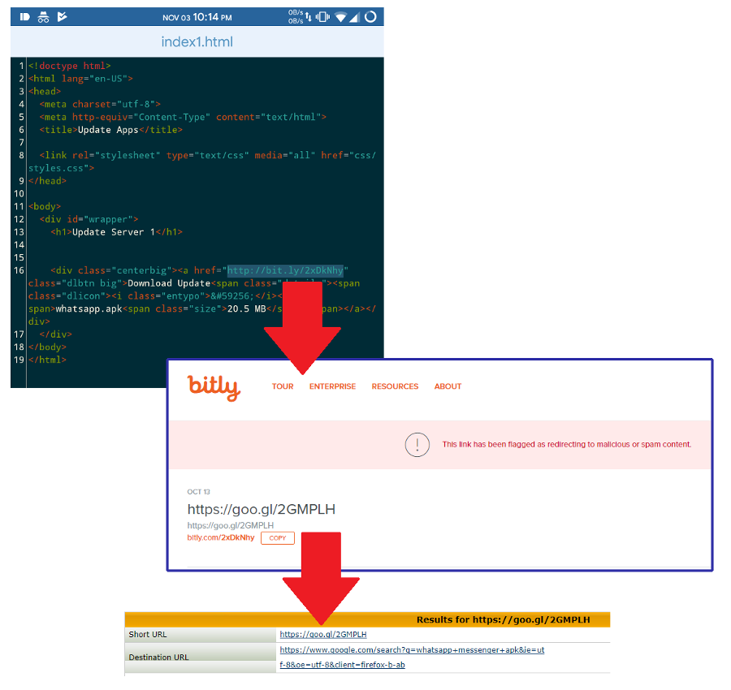Click the warning exclamation circle icon
The width and height of the screenshot is (731, 690).
(x=417, y=444)
